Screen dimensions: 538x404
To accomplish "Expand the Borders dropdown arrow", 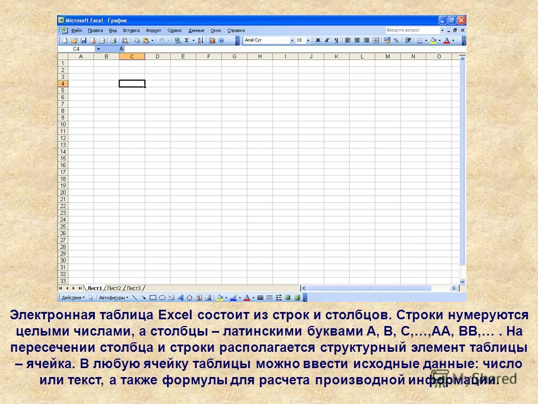I will point(426,40).
